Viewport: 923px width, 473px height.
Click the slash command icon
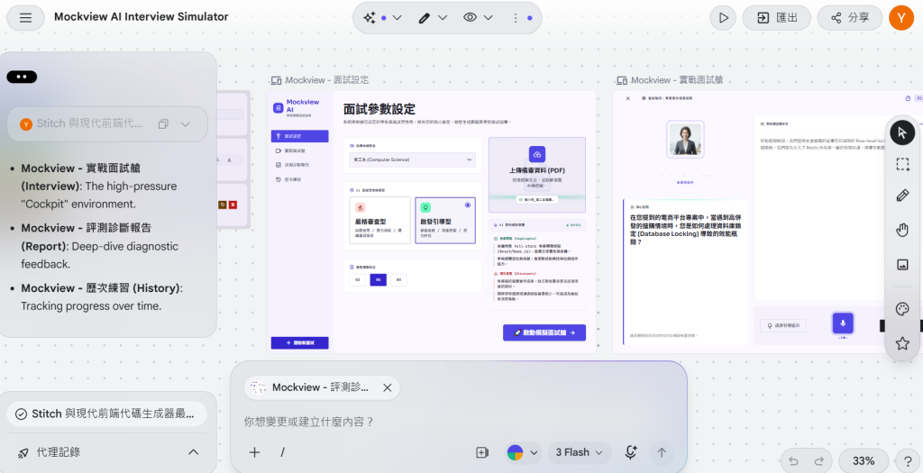[282, 452]
